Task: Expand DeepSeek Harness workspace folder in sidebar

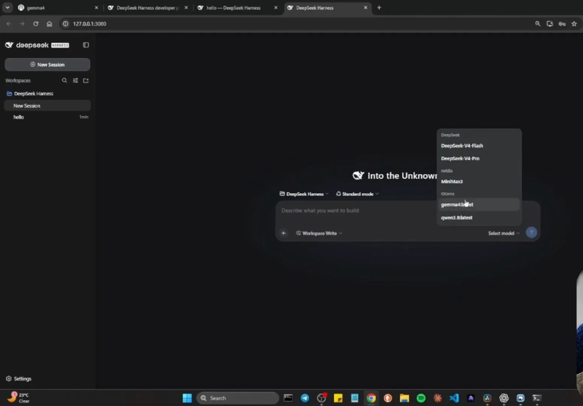Action: point(47,94)
